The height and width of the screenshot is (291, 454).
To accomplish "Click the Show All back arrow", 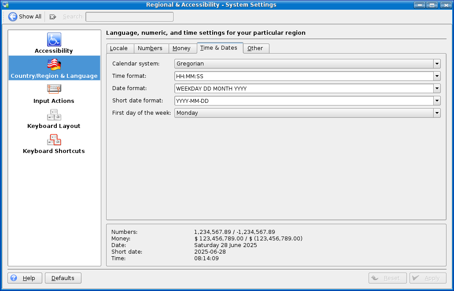I will (x=13, y=17).
